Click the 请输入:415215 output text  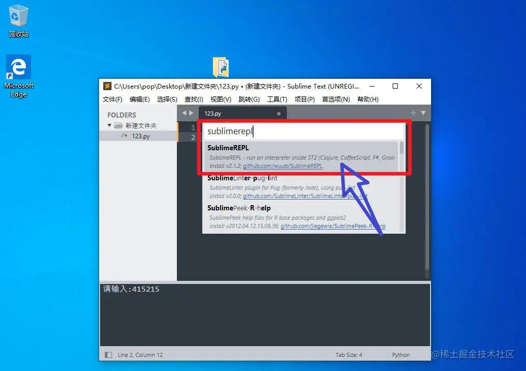tap(131, 289)
